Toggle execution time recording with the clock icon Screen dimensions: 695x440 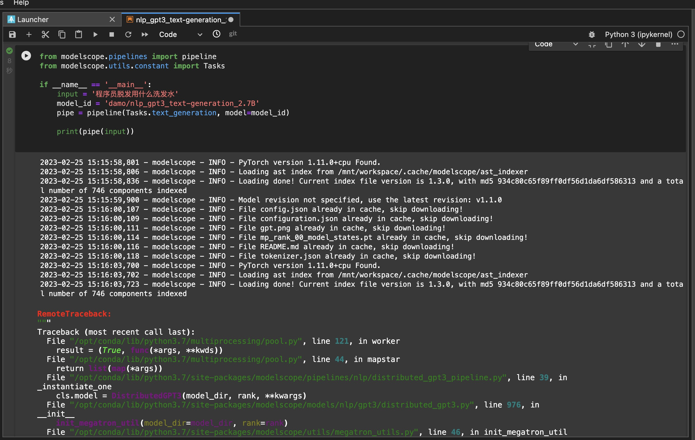[x=216, y=34]
